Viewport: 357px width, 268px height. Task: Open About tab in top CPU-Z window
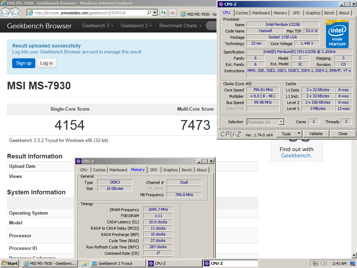(x=344, y=13)
